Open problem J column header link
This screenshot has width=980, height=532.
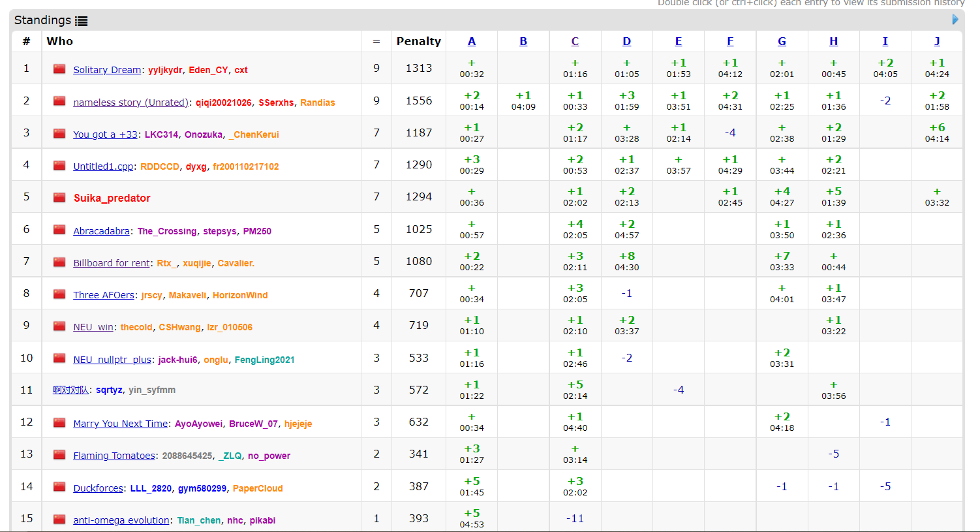coord(937,41)
